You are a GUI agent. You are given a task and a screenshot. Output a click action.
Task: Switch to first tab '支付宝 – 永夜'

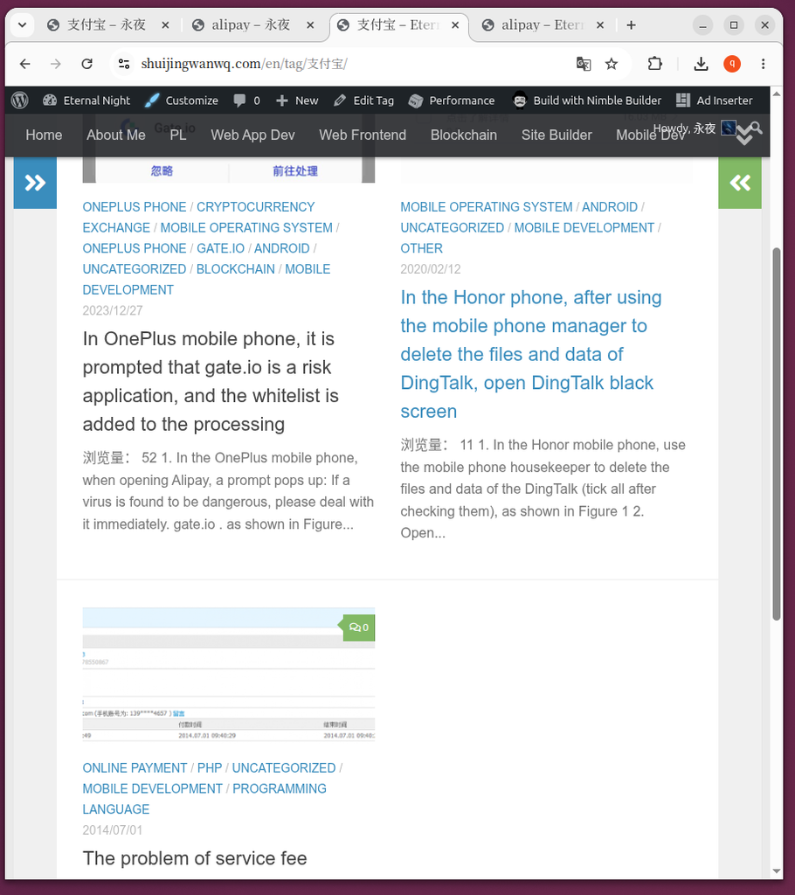(107, 25)
